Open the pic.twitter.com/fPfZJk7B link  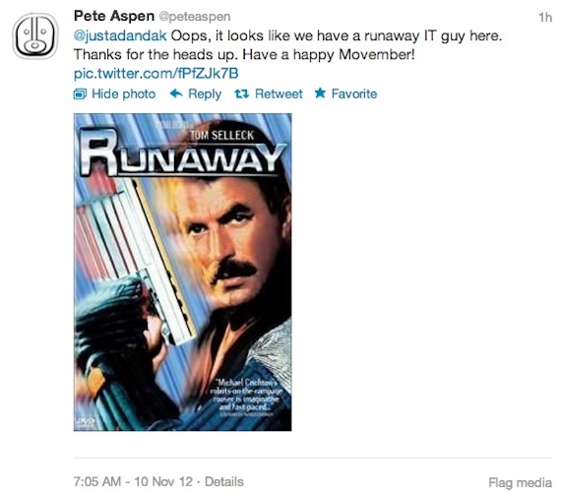tap(156, 74)
